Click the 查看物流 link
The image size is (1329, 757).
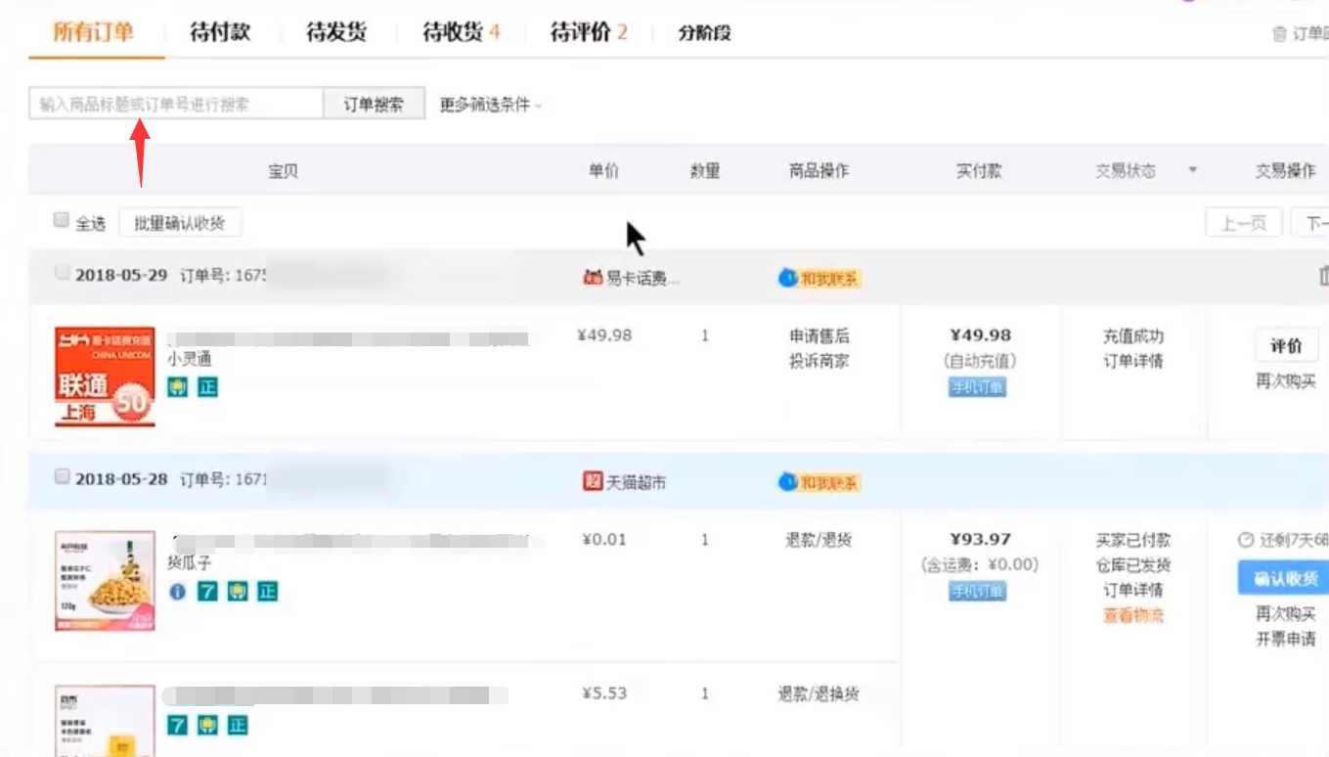(x=1133, y=616)
